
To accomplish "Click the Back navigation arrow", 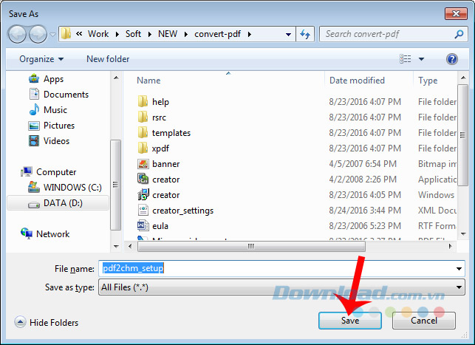I will [18, 34].
